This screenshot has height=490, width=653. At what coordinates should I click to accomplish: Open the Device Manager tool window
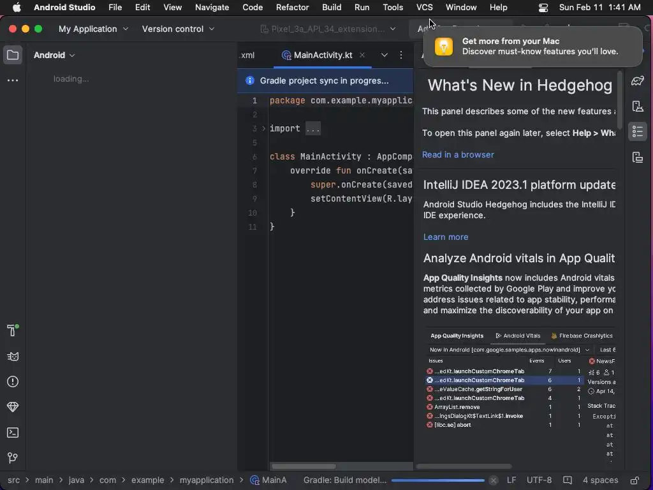point(638,107)
